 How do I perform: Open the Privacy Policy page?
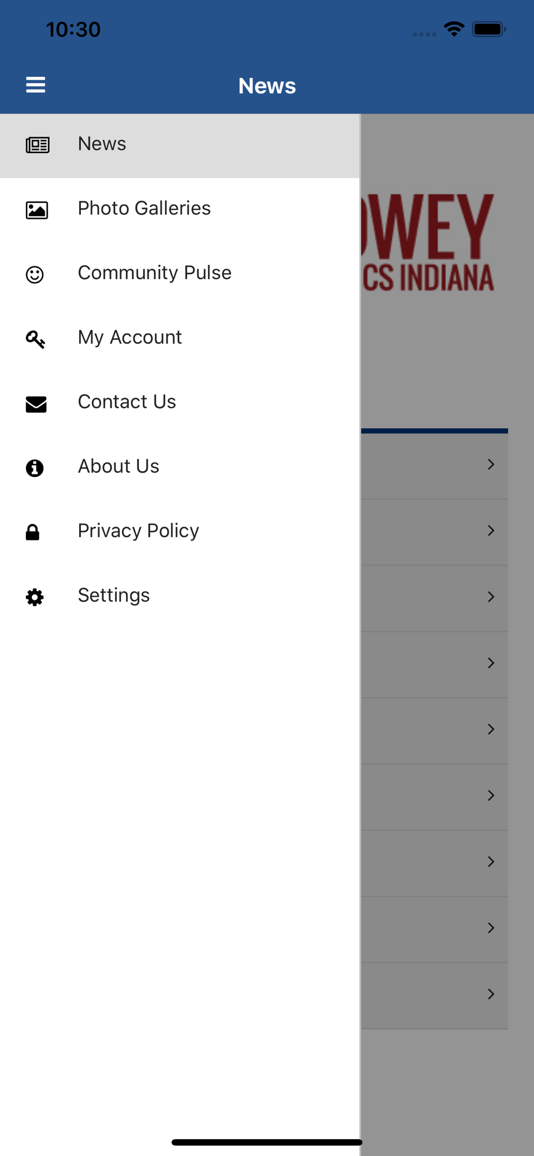[x=180, y=532]
